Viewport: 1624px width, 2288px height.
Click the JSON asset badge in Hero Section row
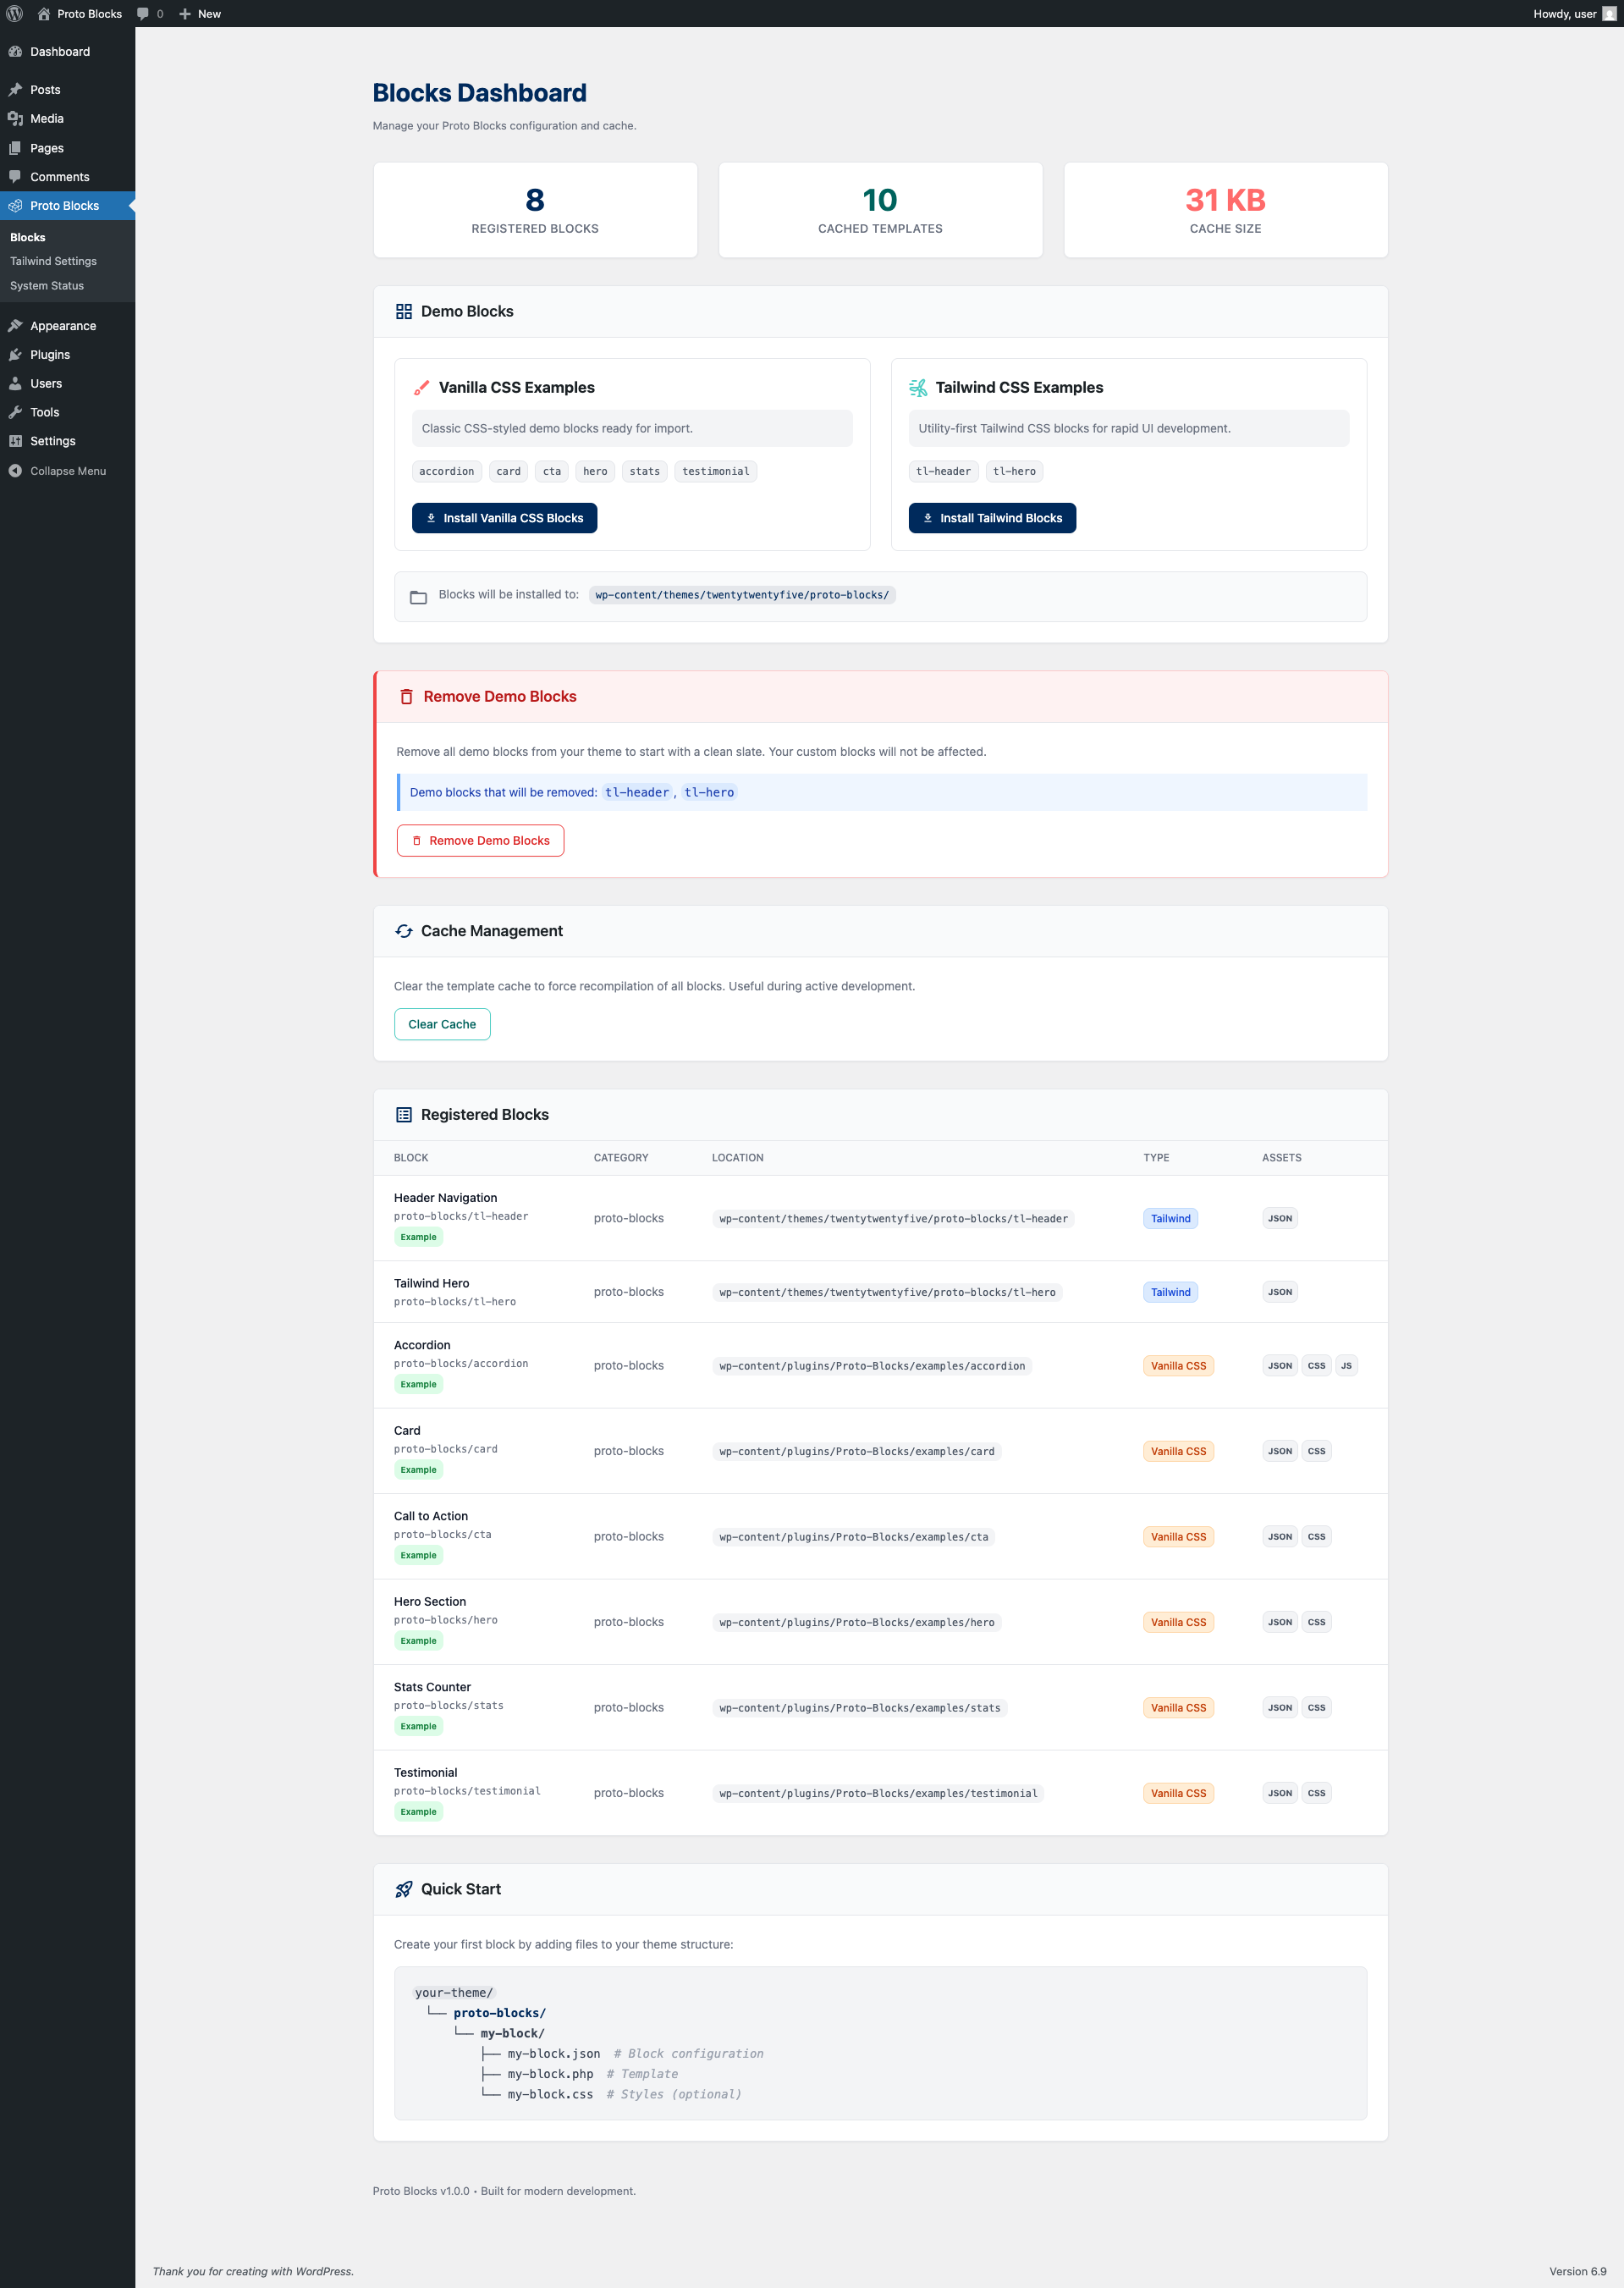coord(1280,1622)
